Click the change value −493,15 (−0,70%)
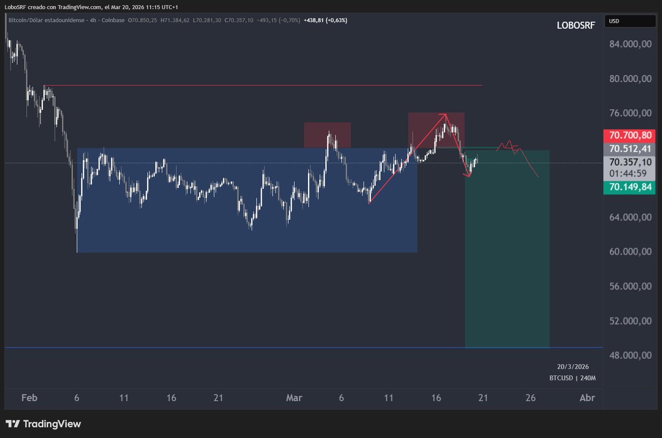This screenshot has width=662, height=438. 279,20
